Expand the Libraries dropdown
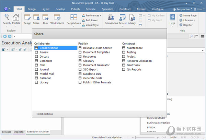Image resolution: width=206 pixels, height=140 pixels. [x=194, y=20]
